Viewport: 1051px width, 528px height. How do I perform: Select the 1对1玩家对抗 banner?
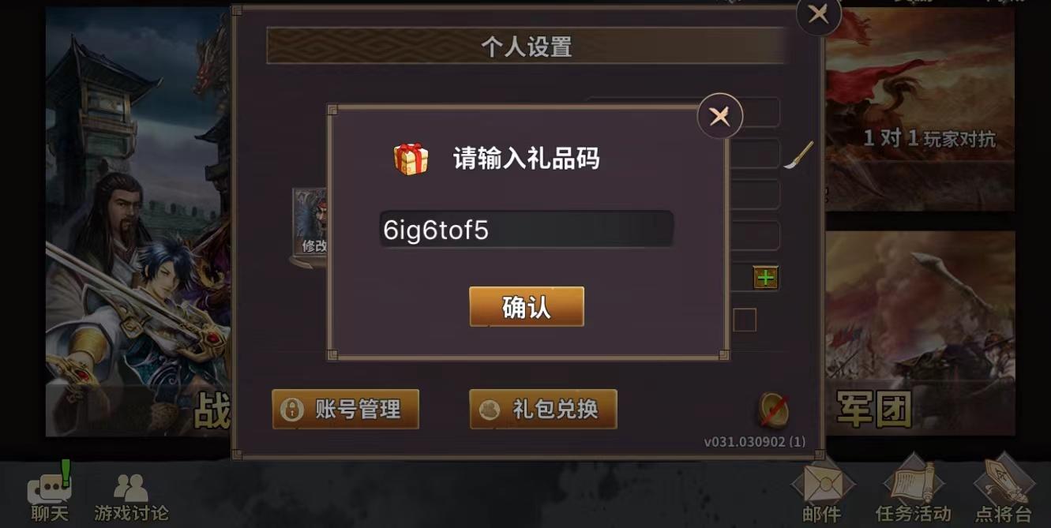[919, 110]
